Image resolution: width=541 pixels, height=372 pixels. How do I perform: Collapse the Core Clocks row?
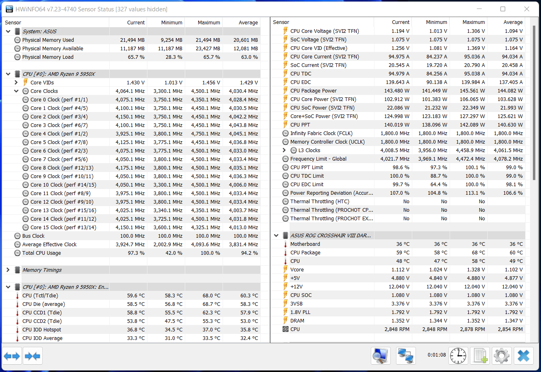pos(16,91)
